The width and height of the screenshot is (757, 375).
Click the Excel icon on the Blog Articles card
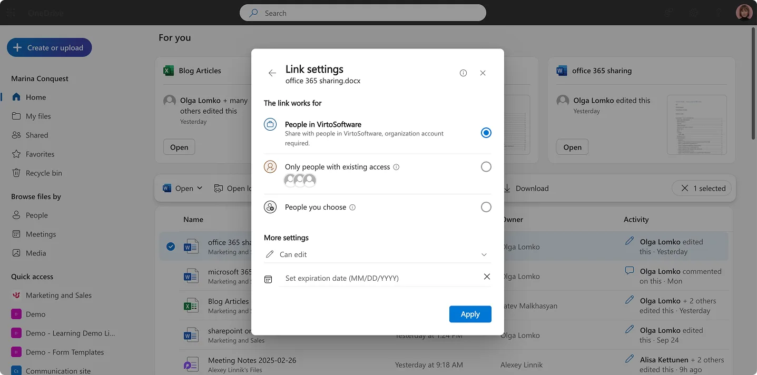click(x=168, y=70)
